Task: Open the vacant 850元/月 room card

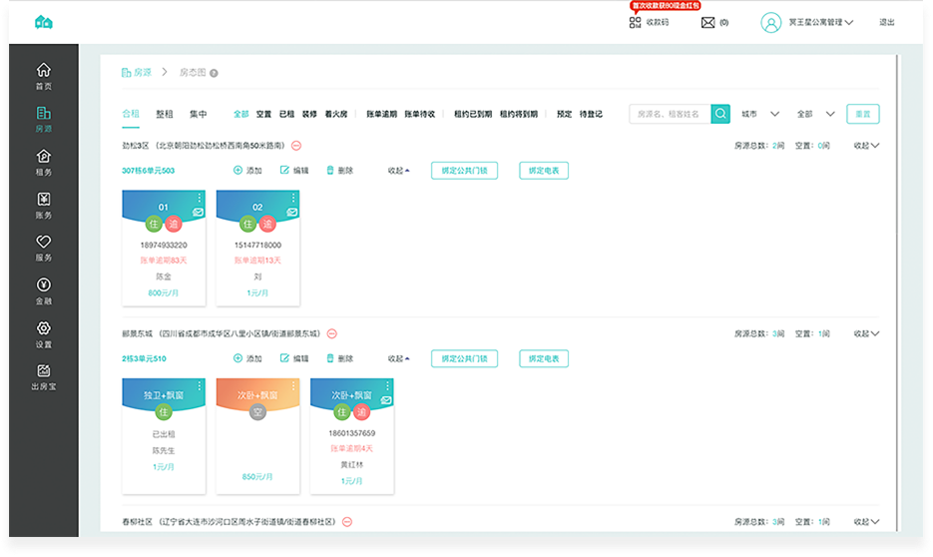Action: pyautogui.click(x=257, y=436)
